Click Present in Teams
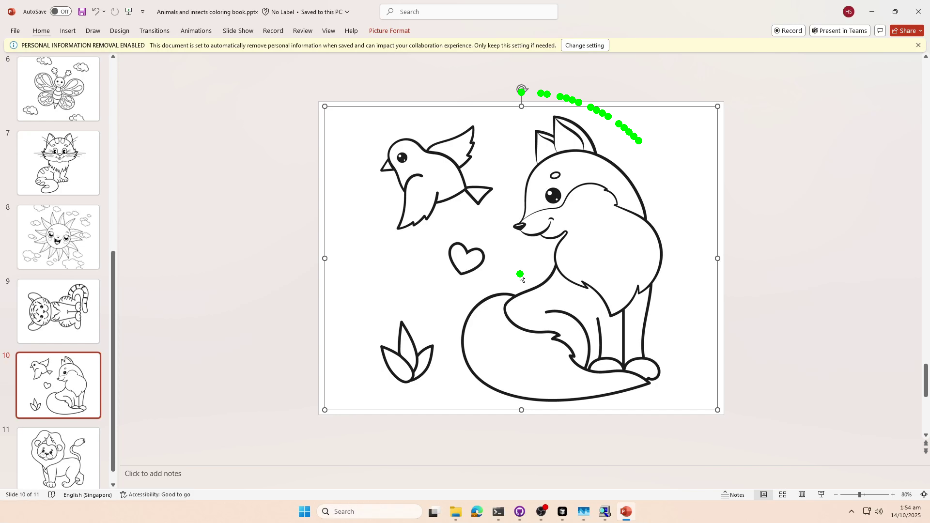930x523 pixels. (839, 31)
